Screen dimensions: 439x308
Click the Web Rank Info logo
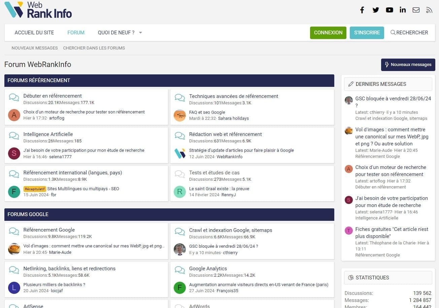(x=38, y=10)
